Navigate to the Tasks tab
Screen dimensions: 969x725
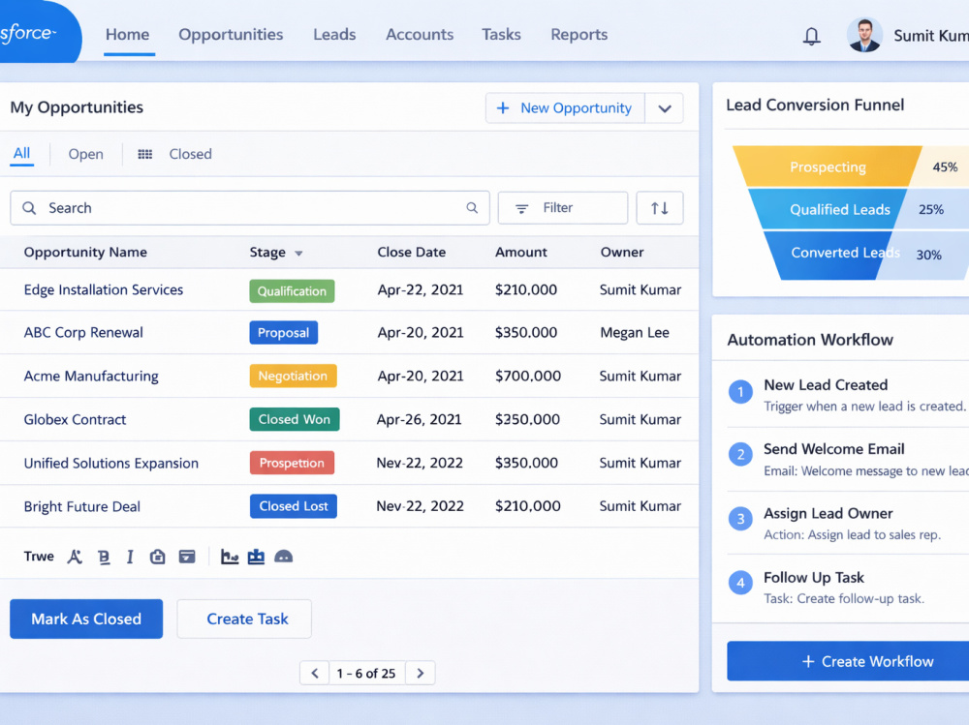pos(501,35)
